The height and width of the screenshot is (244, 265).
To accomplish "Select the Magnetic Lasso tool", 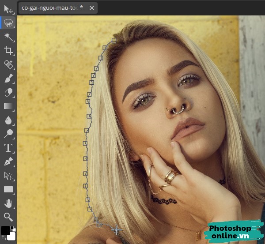I will (8, 22).
